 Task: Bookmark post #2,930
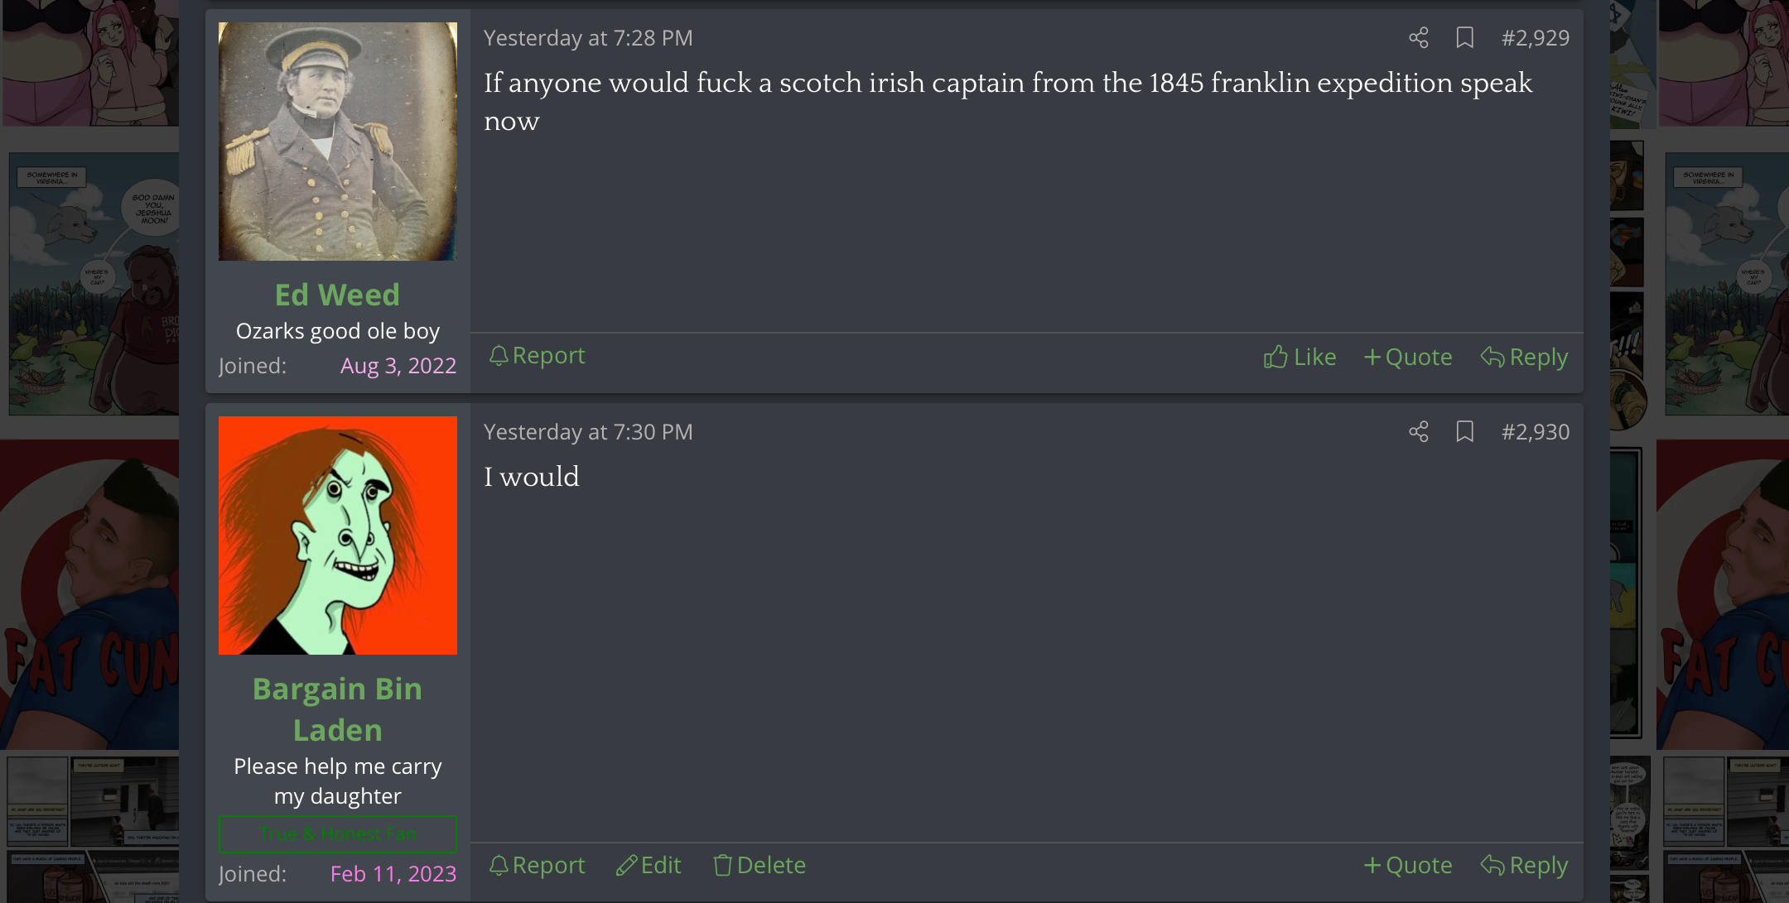point(1464,431)
